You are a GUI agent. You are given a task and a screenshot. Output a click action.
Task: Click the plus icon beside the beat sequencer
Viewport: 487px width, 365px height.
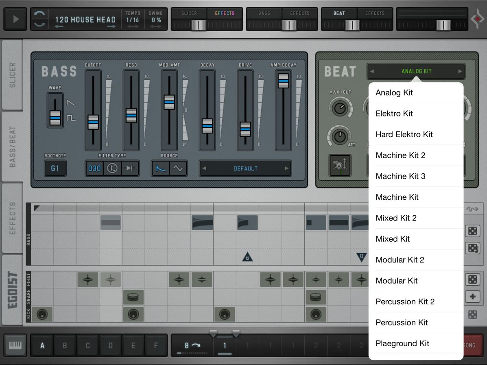click(472, 297)
